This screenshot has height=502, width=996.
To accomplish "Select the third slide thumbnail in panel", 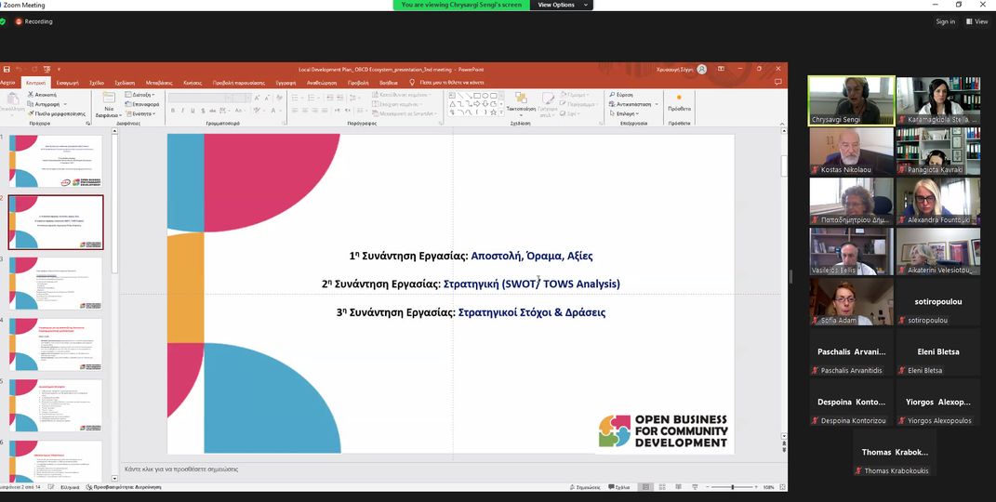I will [56, 284].
